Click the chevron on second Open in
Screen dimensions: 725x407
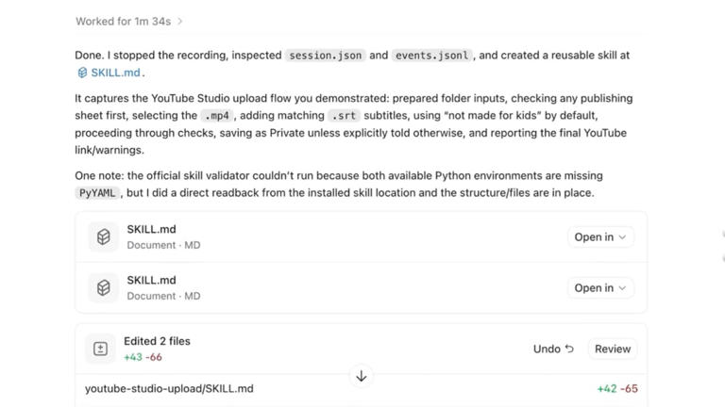[622, 288]
